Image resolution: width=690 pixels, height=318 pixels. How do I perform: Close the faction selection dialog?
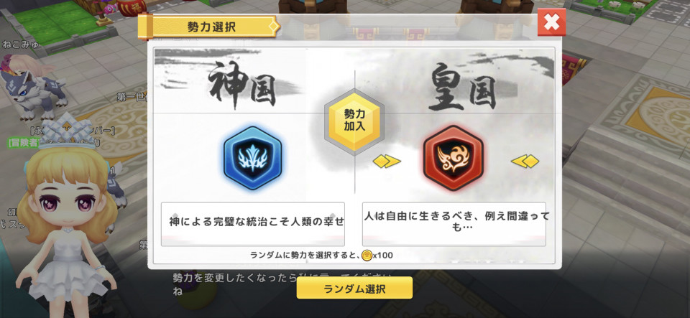pyautogui.click(x=551, y=22)
